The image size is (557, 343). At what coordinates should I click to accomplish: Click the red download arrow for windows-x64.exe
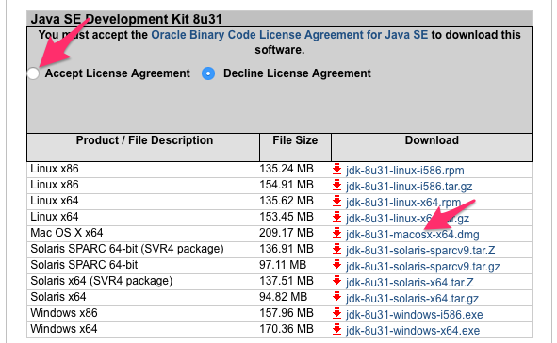click(x=336, y=329)
